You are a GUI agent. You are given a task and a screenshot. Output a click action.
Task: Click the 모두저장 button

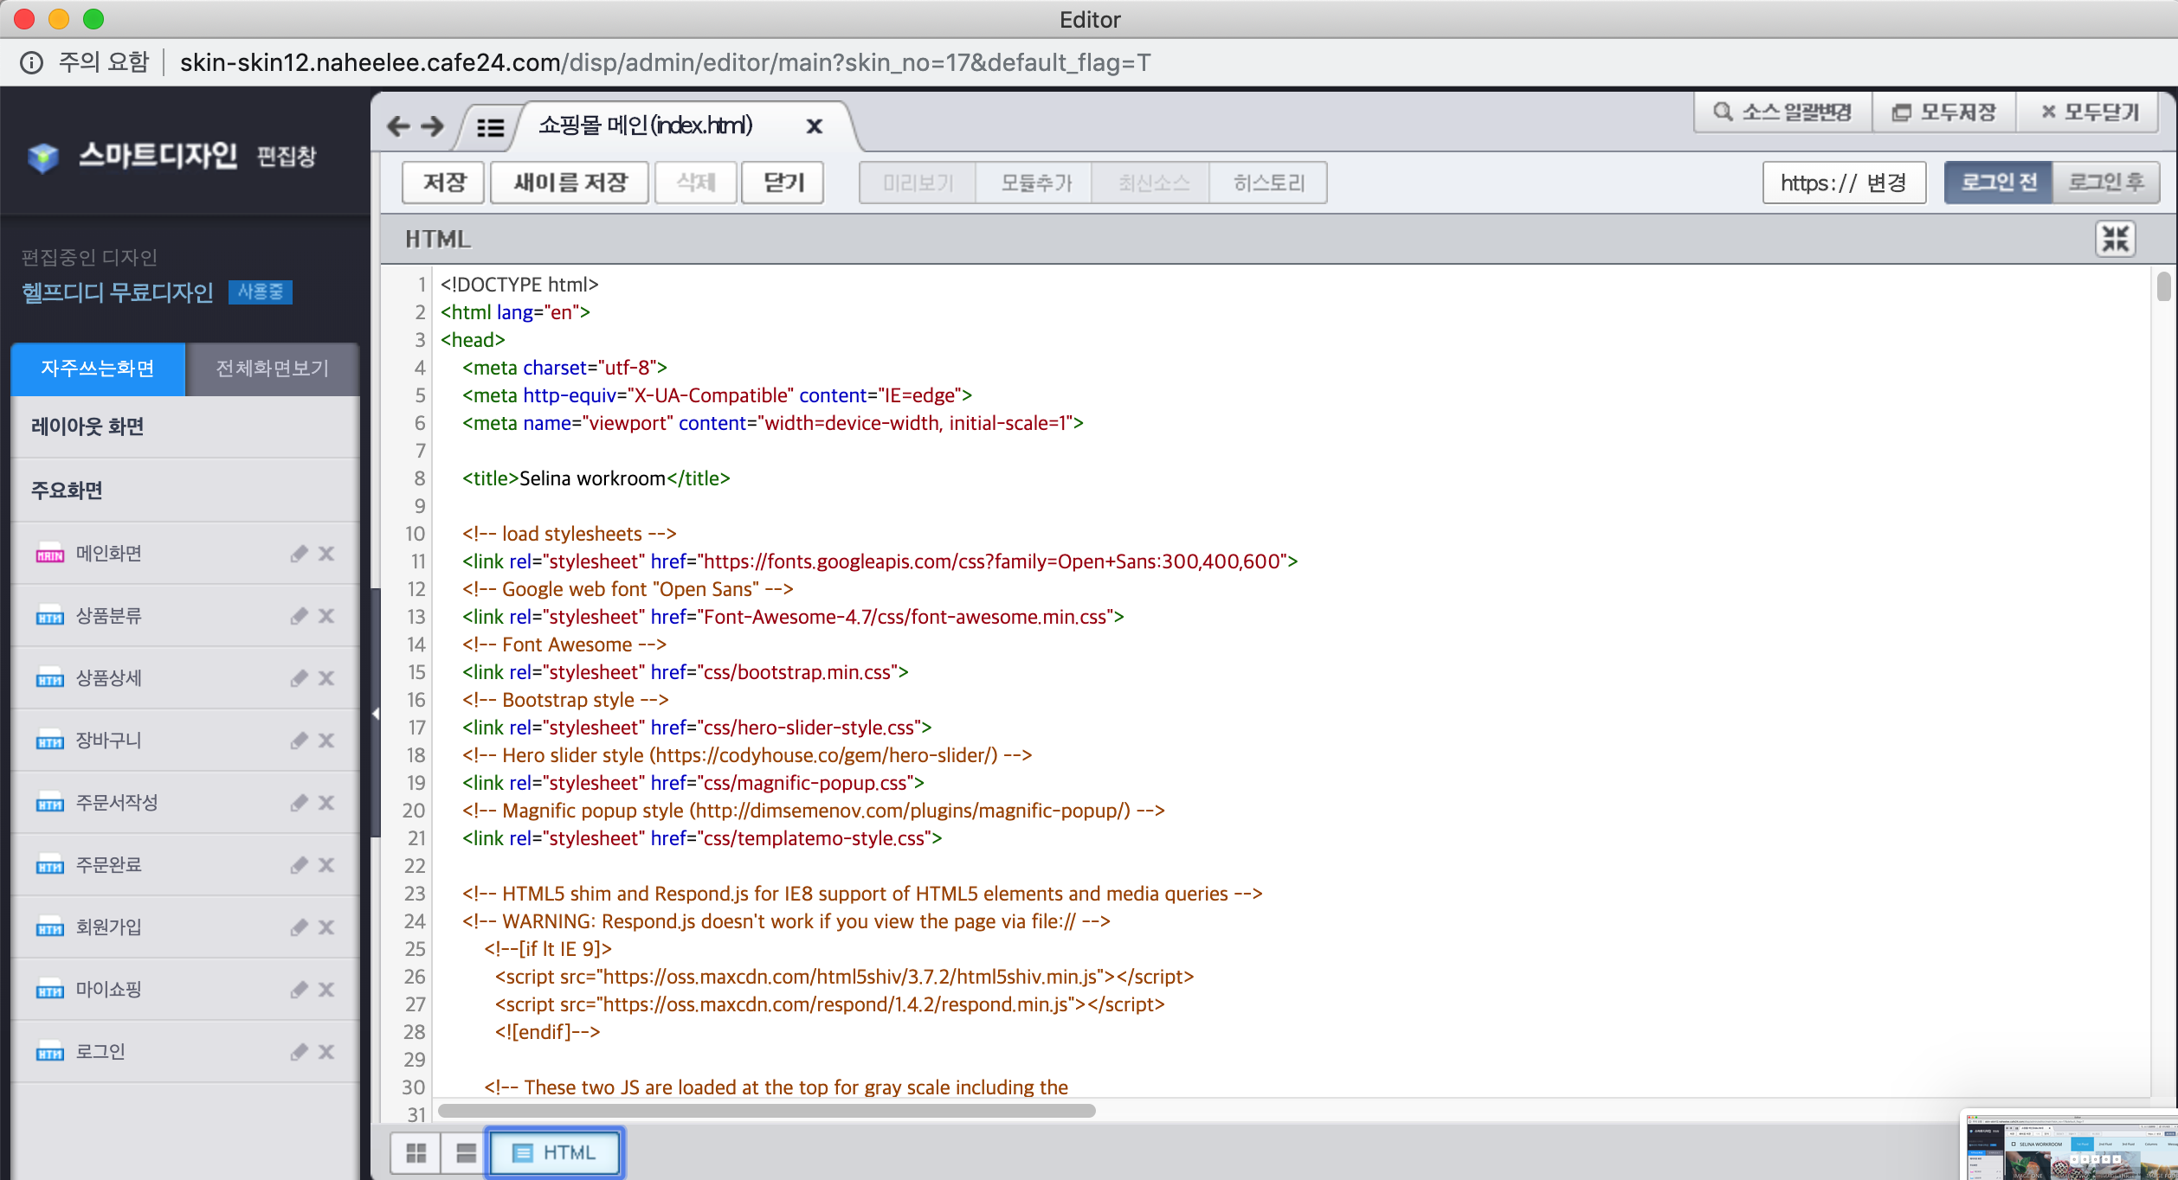(x=1944, y=112)
